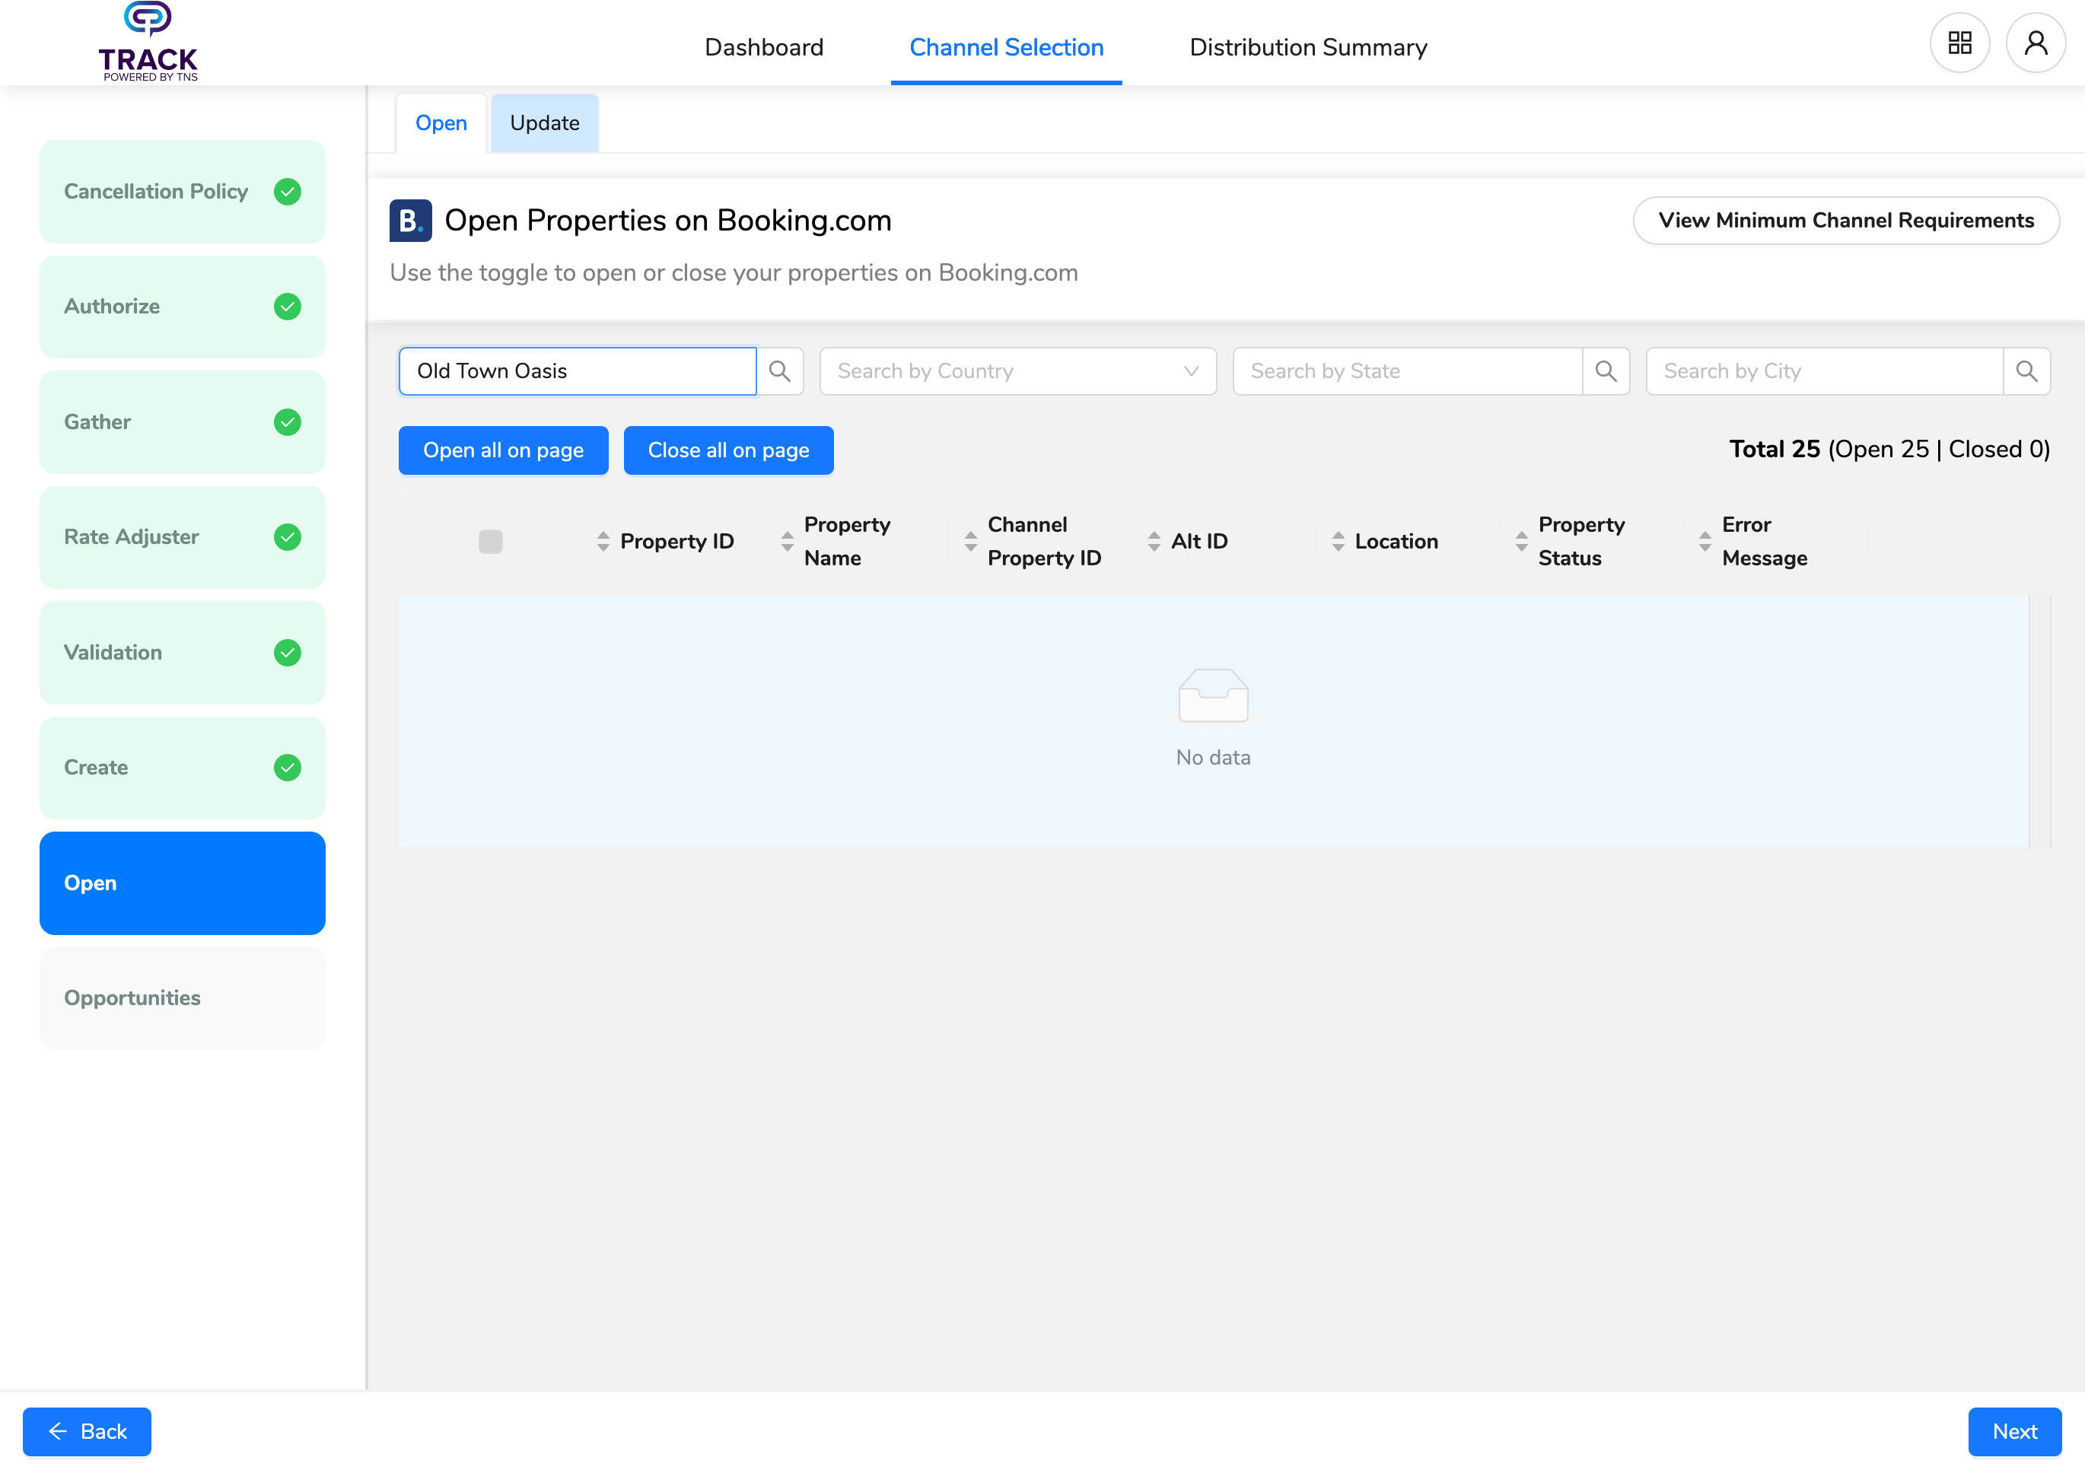Image resolution: width=2085 pixels, height=1473 pixels.
Task: Click the Old Town Oasis search field
Action: [578, 371]
